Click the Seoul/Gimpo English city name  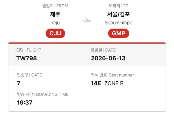(119, 23)
